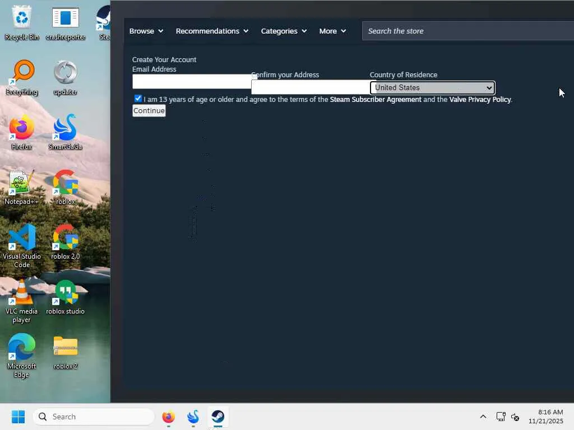Click the Email Address input field
Viewport: 574px width, 430px height.
click(192, 82)
